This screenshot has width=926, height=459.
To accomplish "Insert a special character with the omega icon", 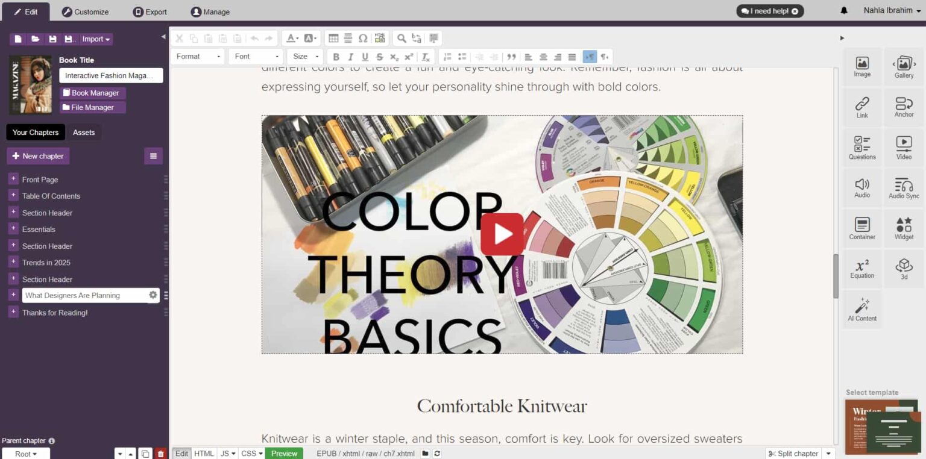I will 363,38.
